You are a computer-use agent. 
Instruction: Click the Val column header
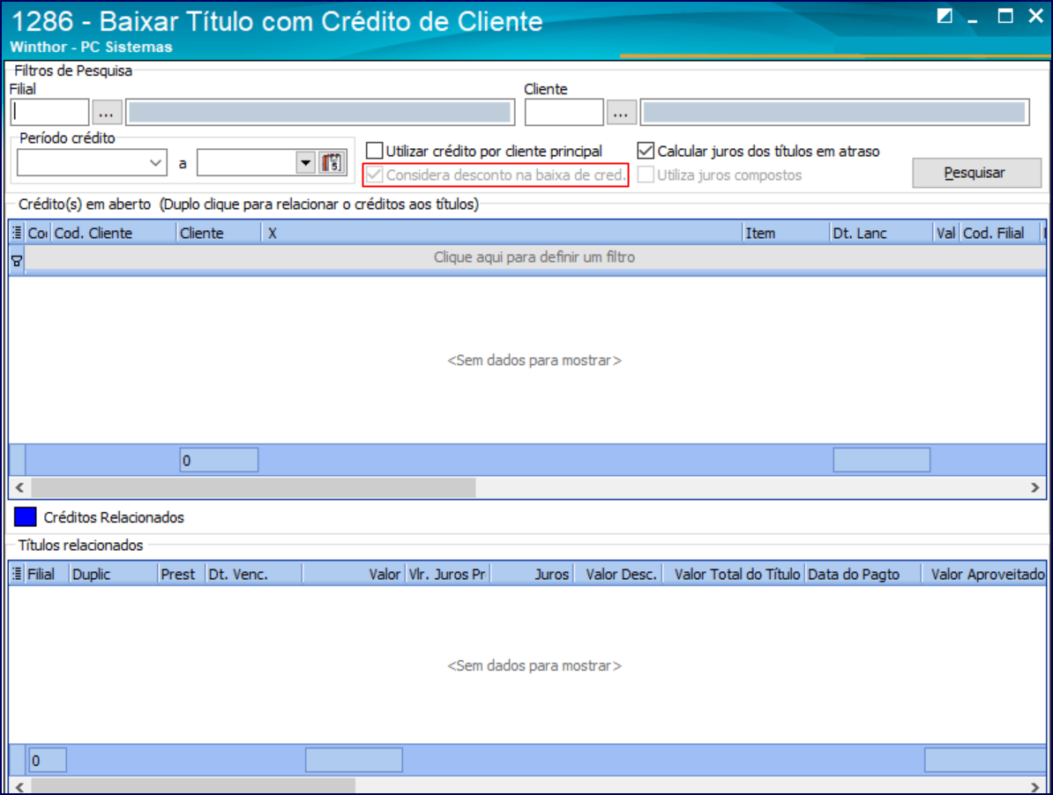[947, 234]
